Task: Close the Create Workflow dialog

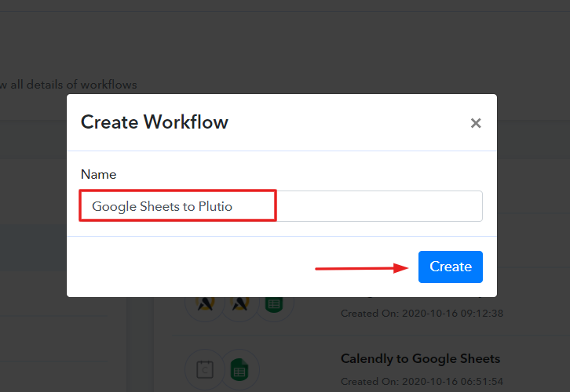Action: coord(476,123)
